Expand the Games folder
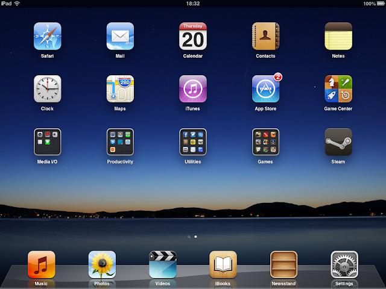Screen dimensions: 386x289 tap(265, 142)
